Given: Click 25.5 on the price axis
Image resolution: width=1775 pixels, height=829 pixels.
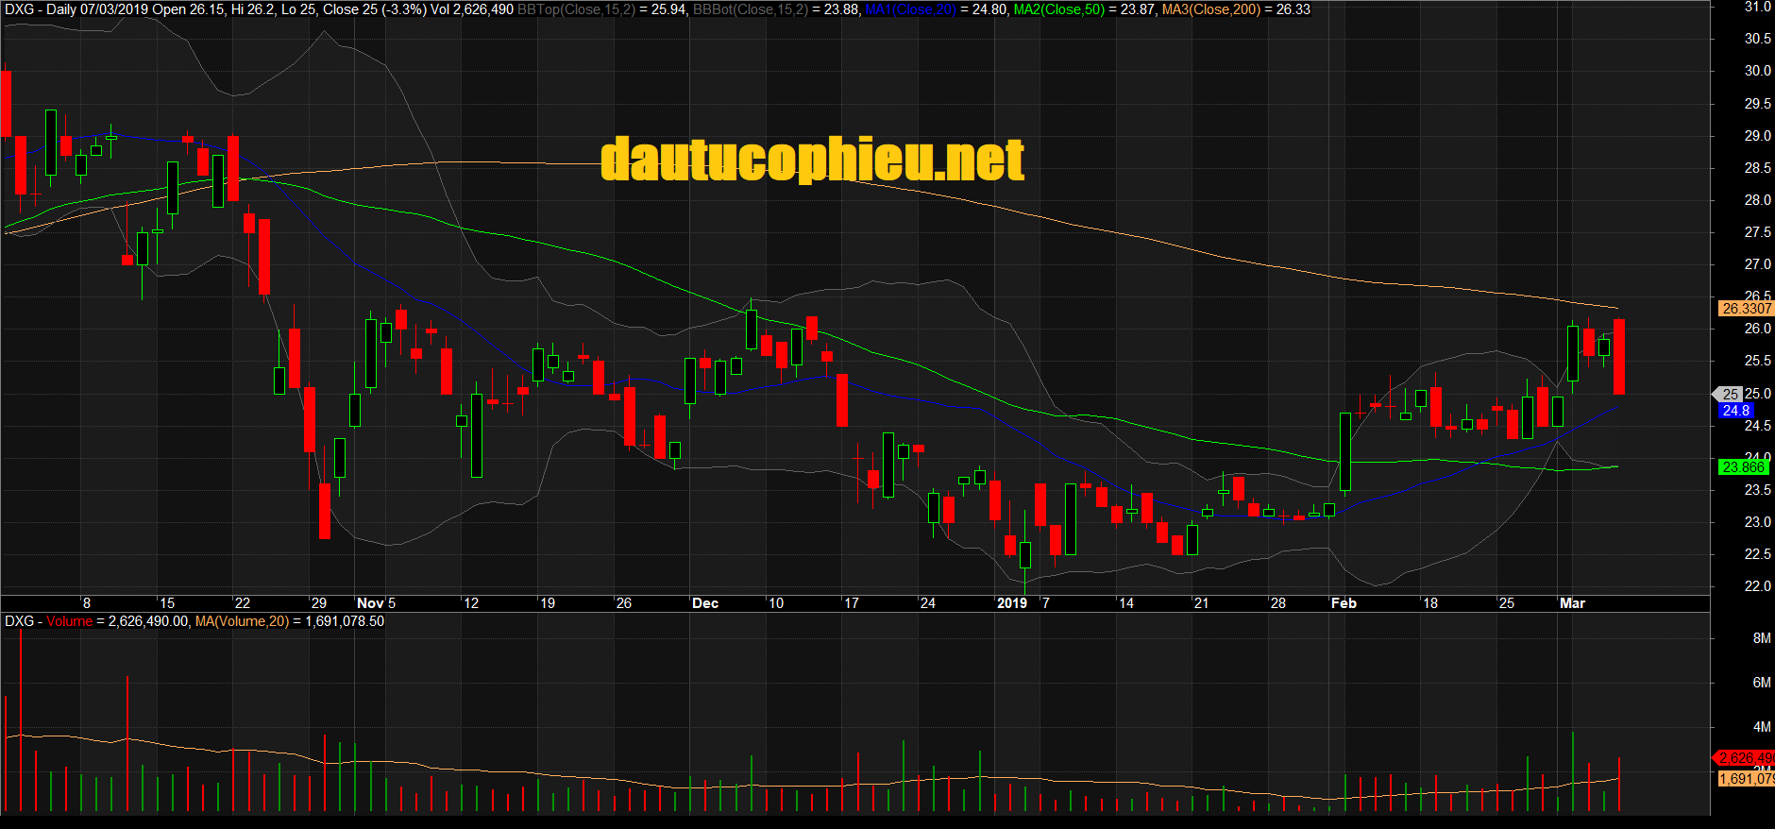Looking at the screenshot, I should [1757, 361].
